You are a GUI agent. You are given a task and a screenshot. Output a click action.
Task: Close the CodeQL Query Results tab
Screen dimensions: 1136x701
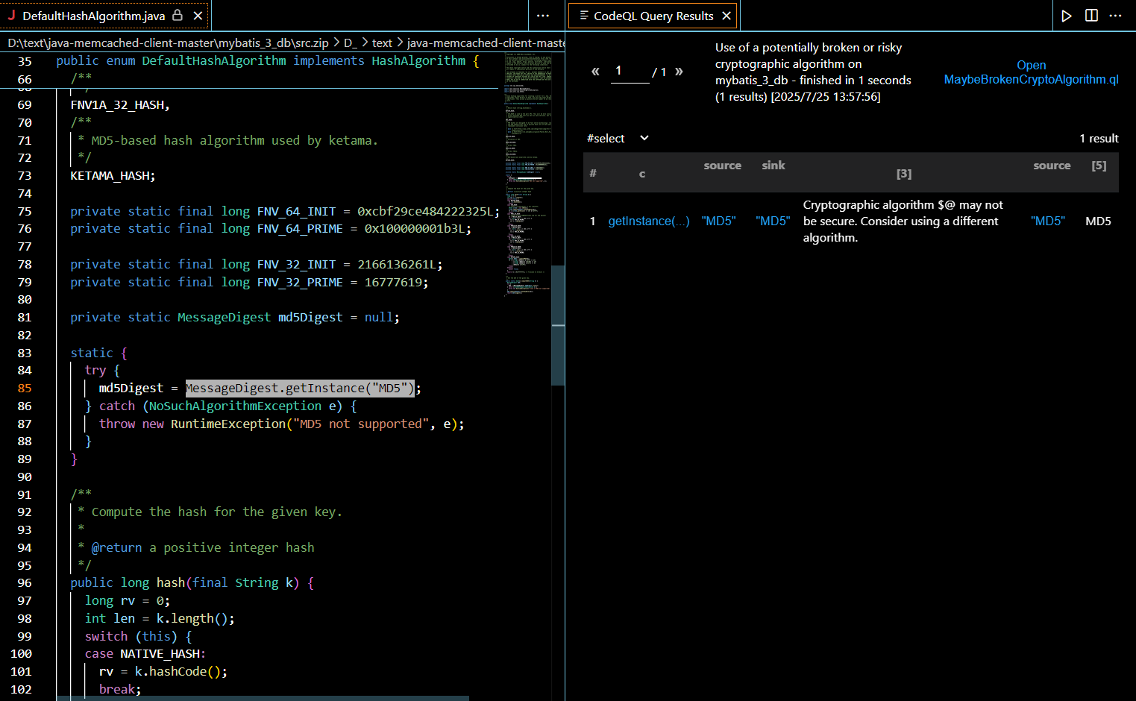[x=727, y=16]
